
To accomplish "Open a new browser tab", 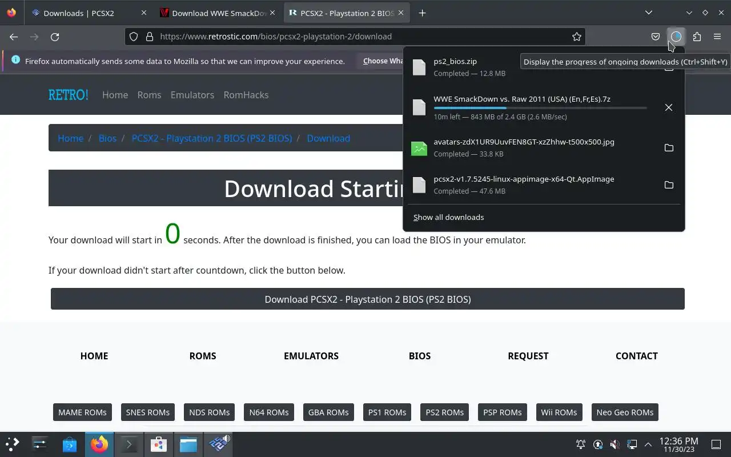I will tap(422, 13).
